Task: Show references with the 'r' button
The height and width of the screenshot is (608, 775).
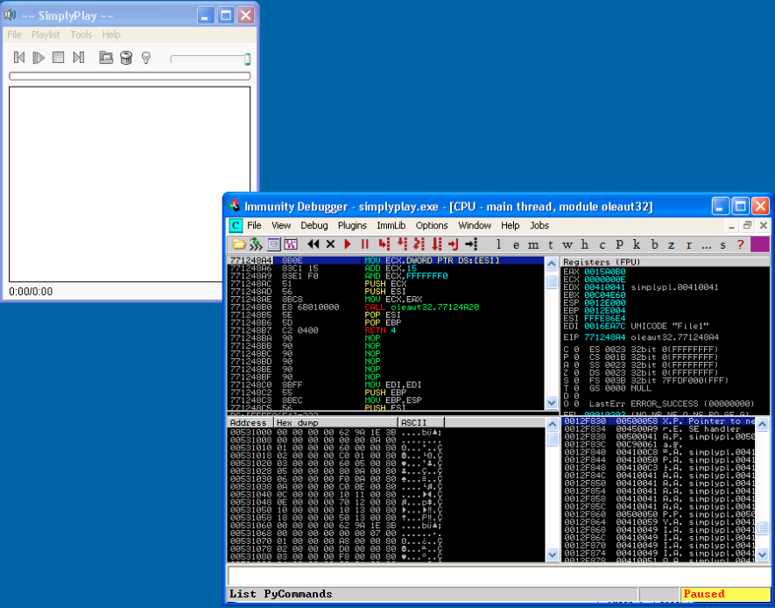Action: 688,244
